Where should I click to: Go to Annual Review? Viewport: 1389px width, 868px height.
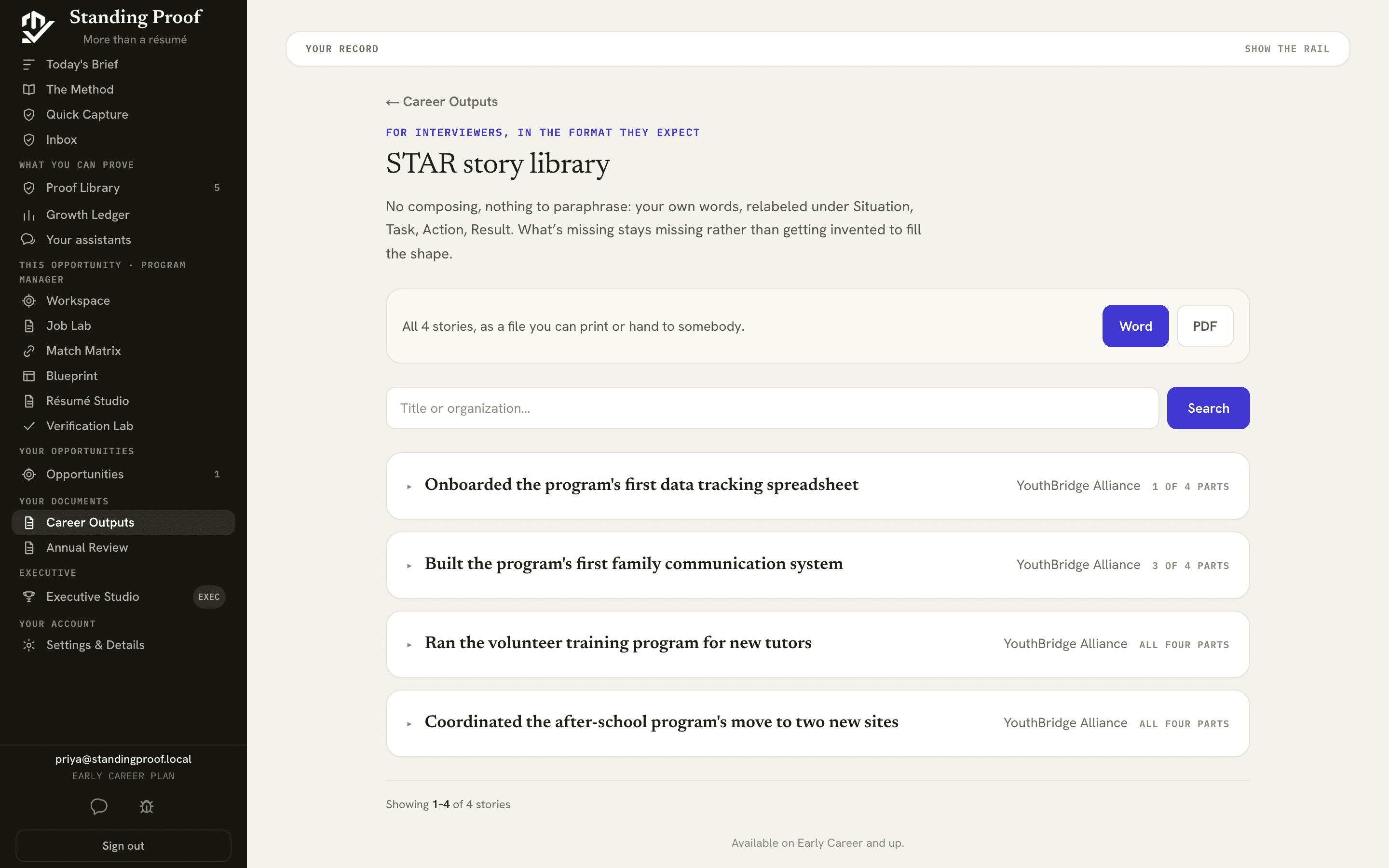[123, 548]
